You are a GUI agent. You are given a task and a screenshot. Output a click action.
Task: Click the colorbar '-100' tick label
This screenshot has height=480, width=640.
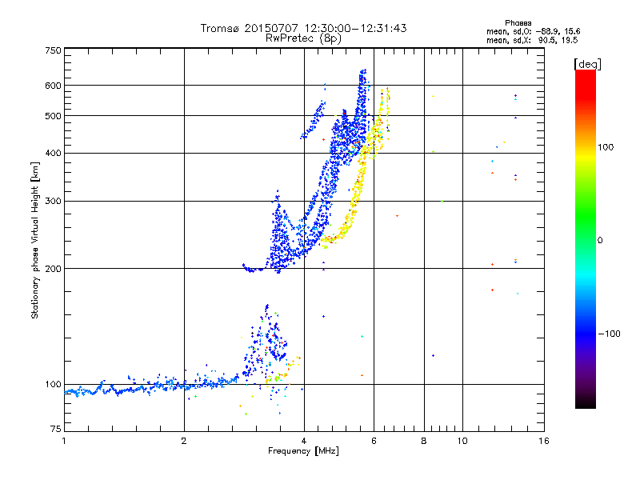click(609, 334)
